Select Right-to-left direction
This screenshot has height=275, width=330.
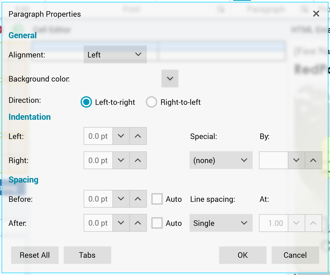[152, 102]
